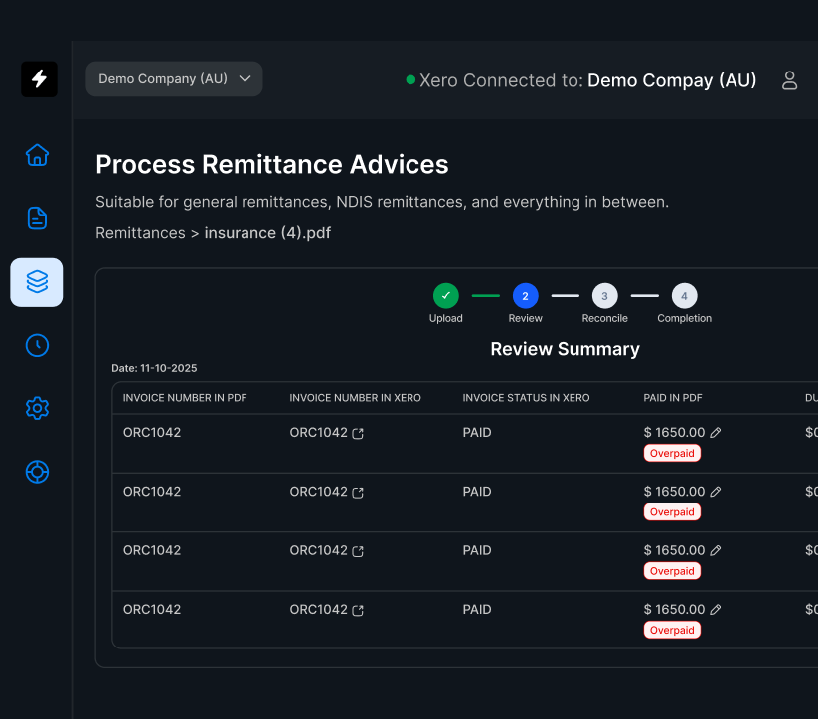
Task: Click the Paid in PDF column header
Action: tap(673, 398)
